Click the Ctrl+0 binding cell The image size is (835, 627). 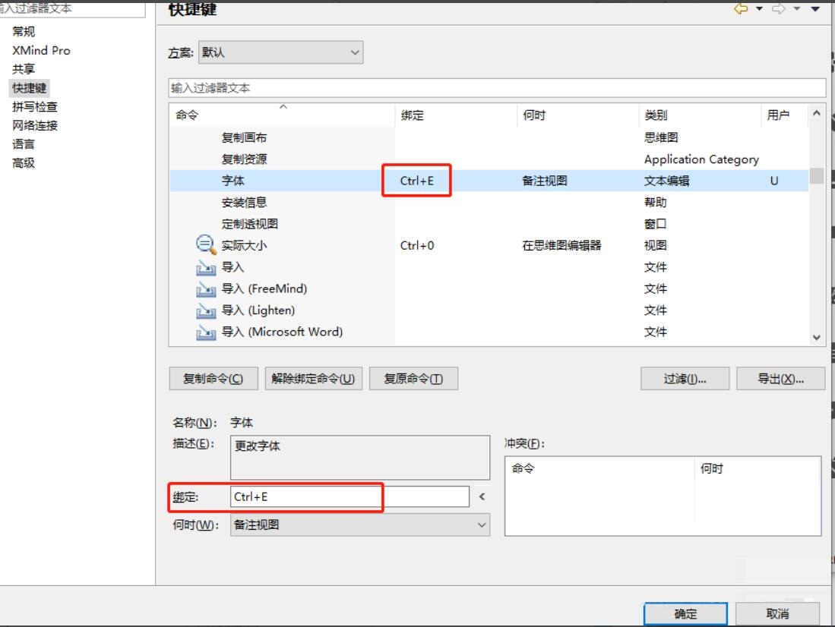pos(417,245)
